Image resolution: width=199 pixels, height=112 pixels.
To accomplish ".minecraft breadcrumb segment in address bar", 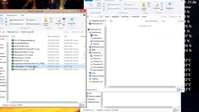I will click(x=135, y=16).
